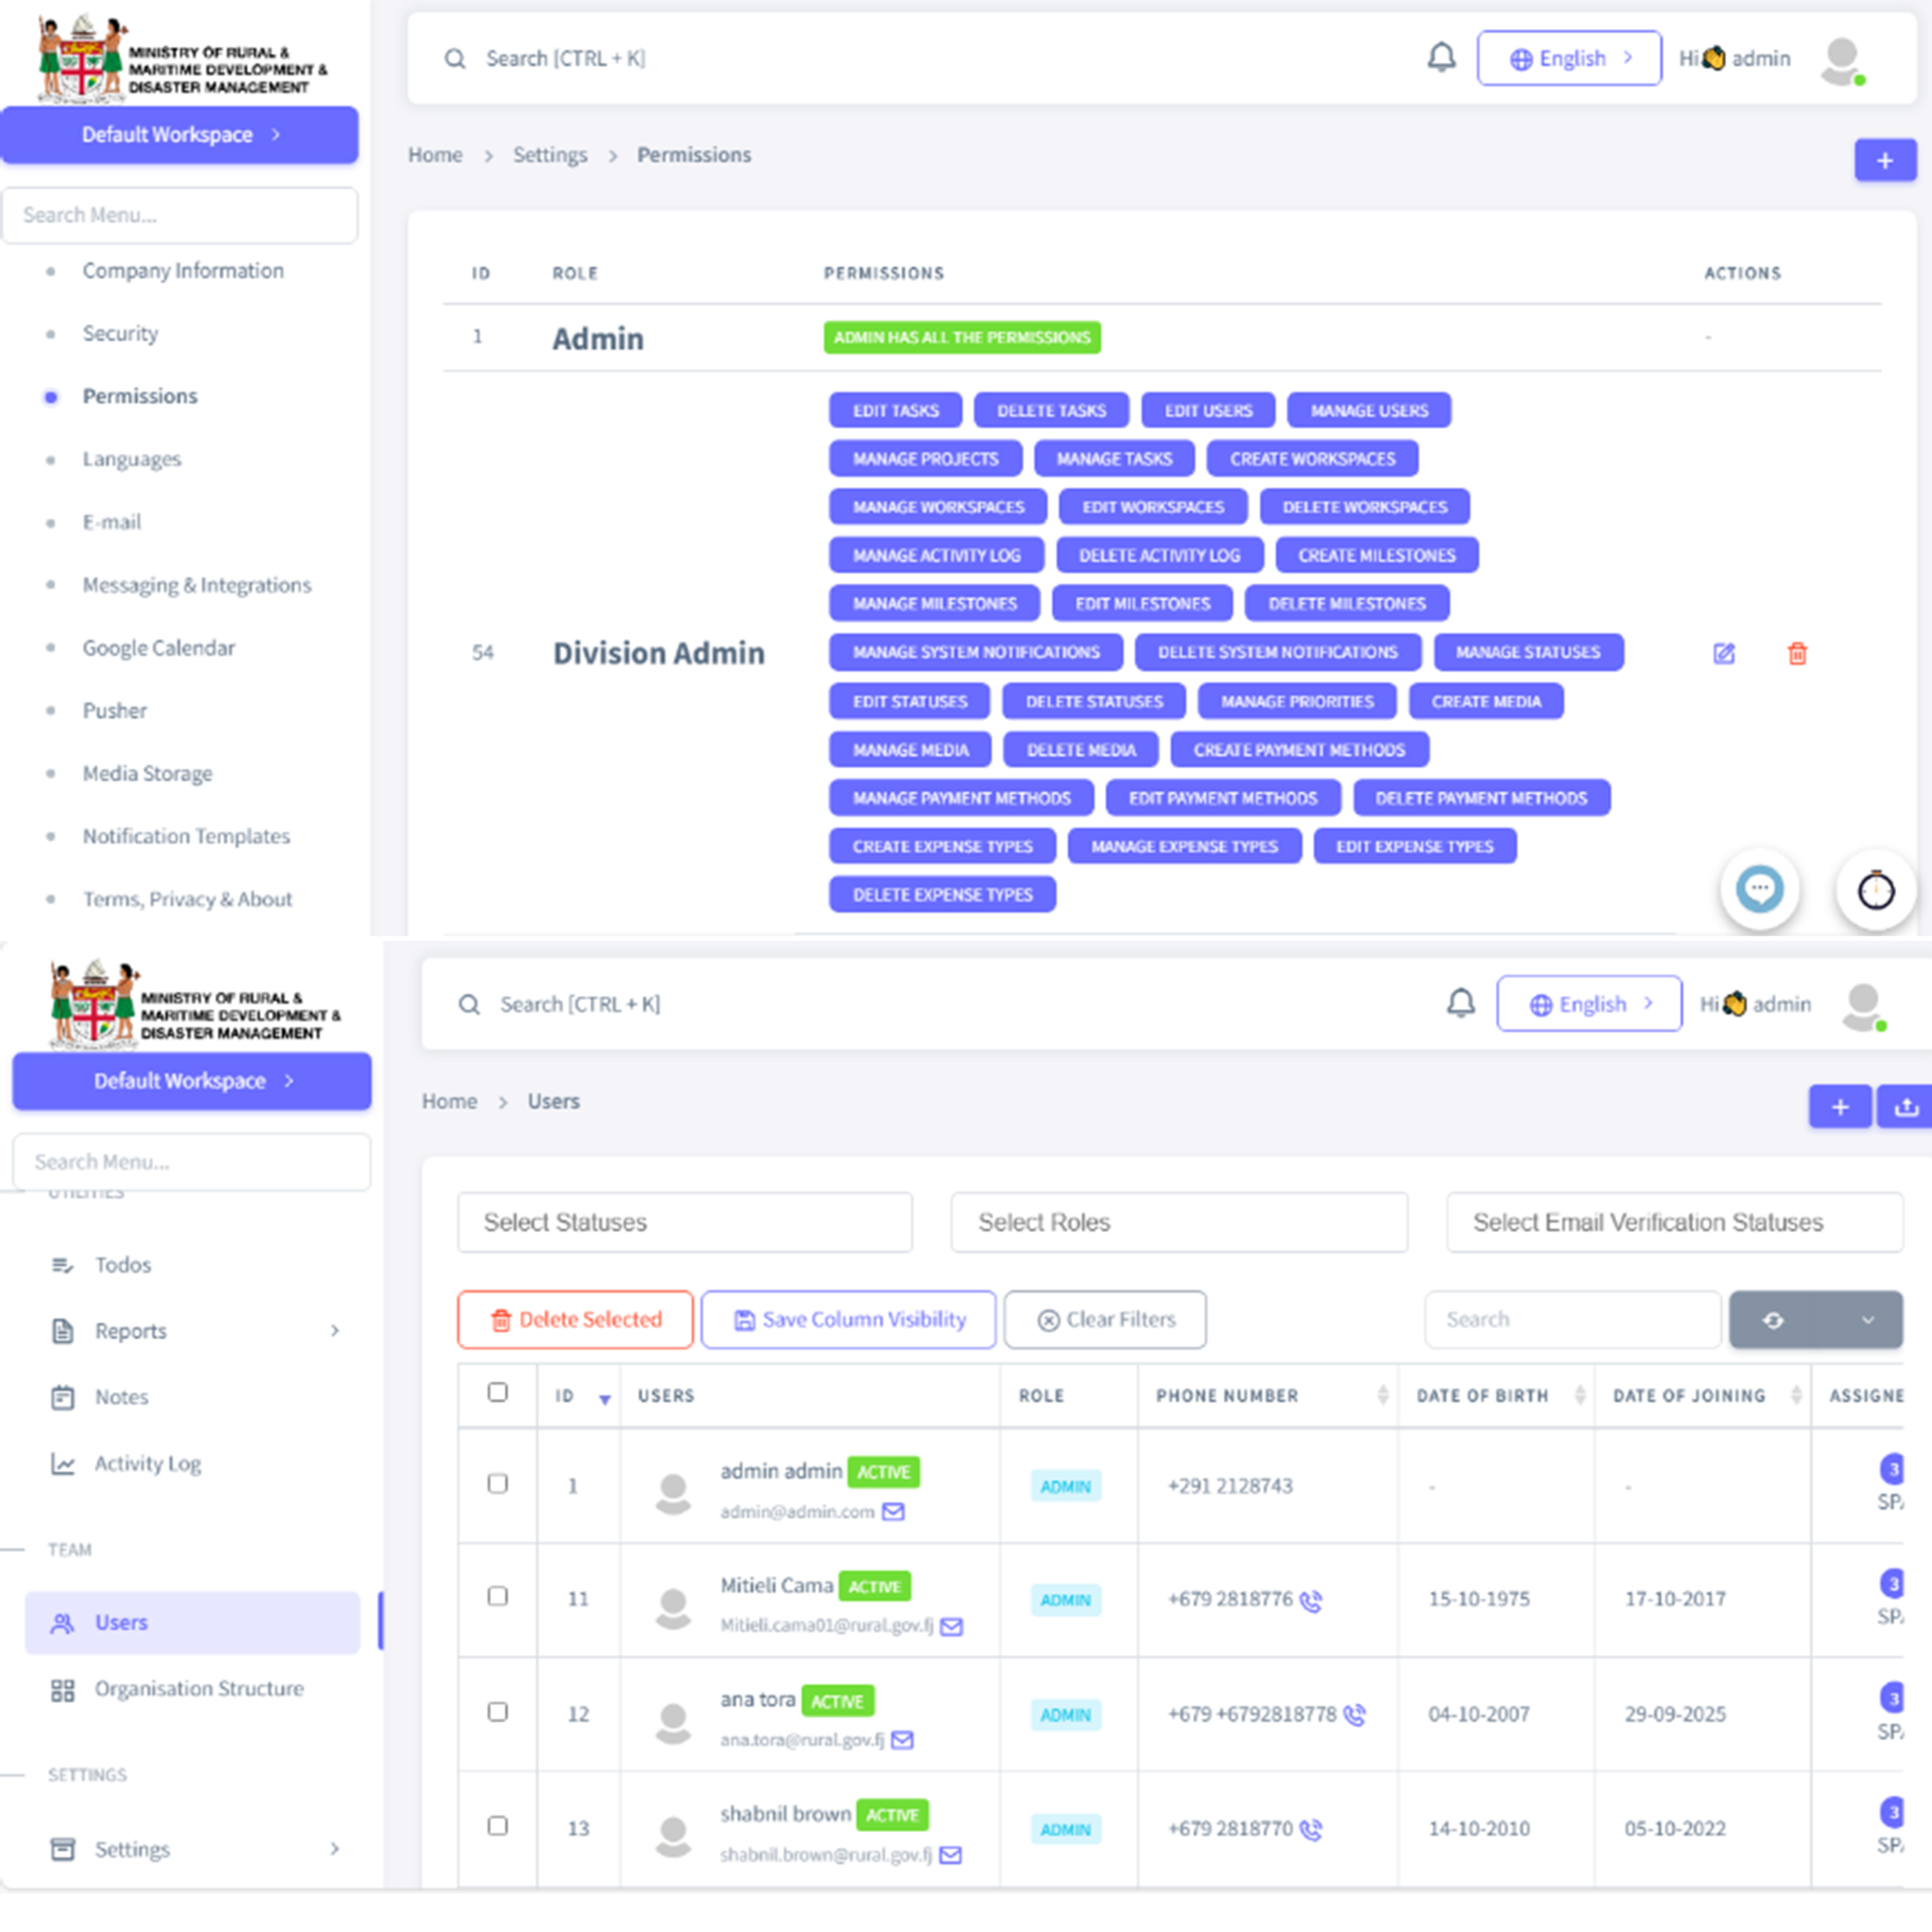
Task: Open Organisation Structure in the sidebar
Action: (x=199, y=1689)
